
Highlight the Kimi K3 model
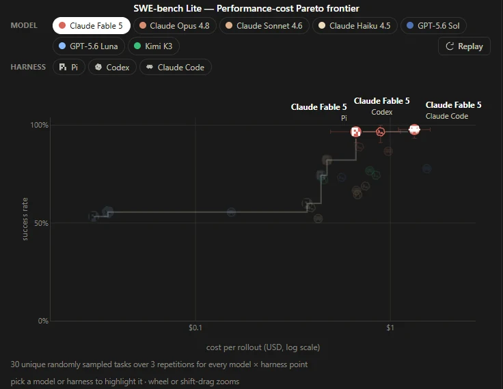coord(154,46)
